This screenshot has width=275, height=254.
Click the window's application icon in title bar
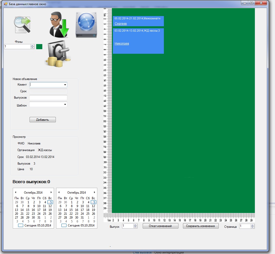(x=6, y=4)
